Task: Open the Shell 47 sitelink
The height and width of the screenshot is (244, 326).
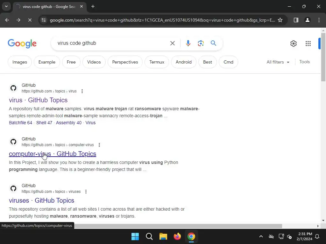Action: (x=44, y=123)
